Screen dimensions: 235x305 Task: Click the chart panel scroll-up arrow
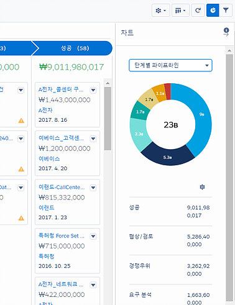[229, 50]
